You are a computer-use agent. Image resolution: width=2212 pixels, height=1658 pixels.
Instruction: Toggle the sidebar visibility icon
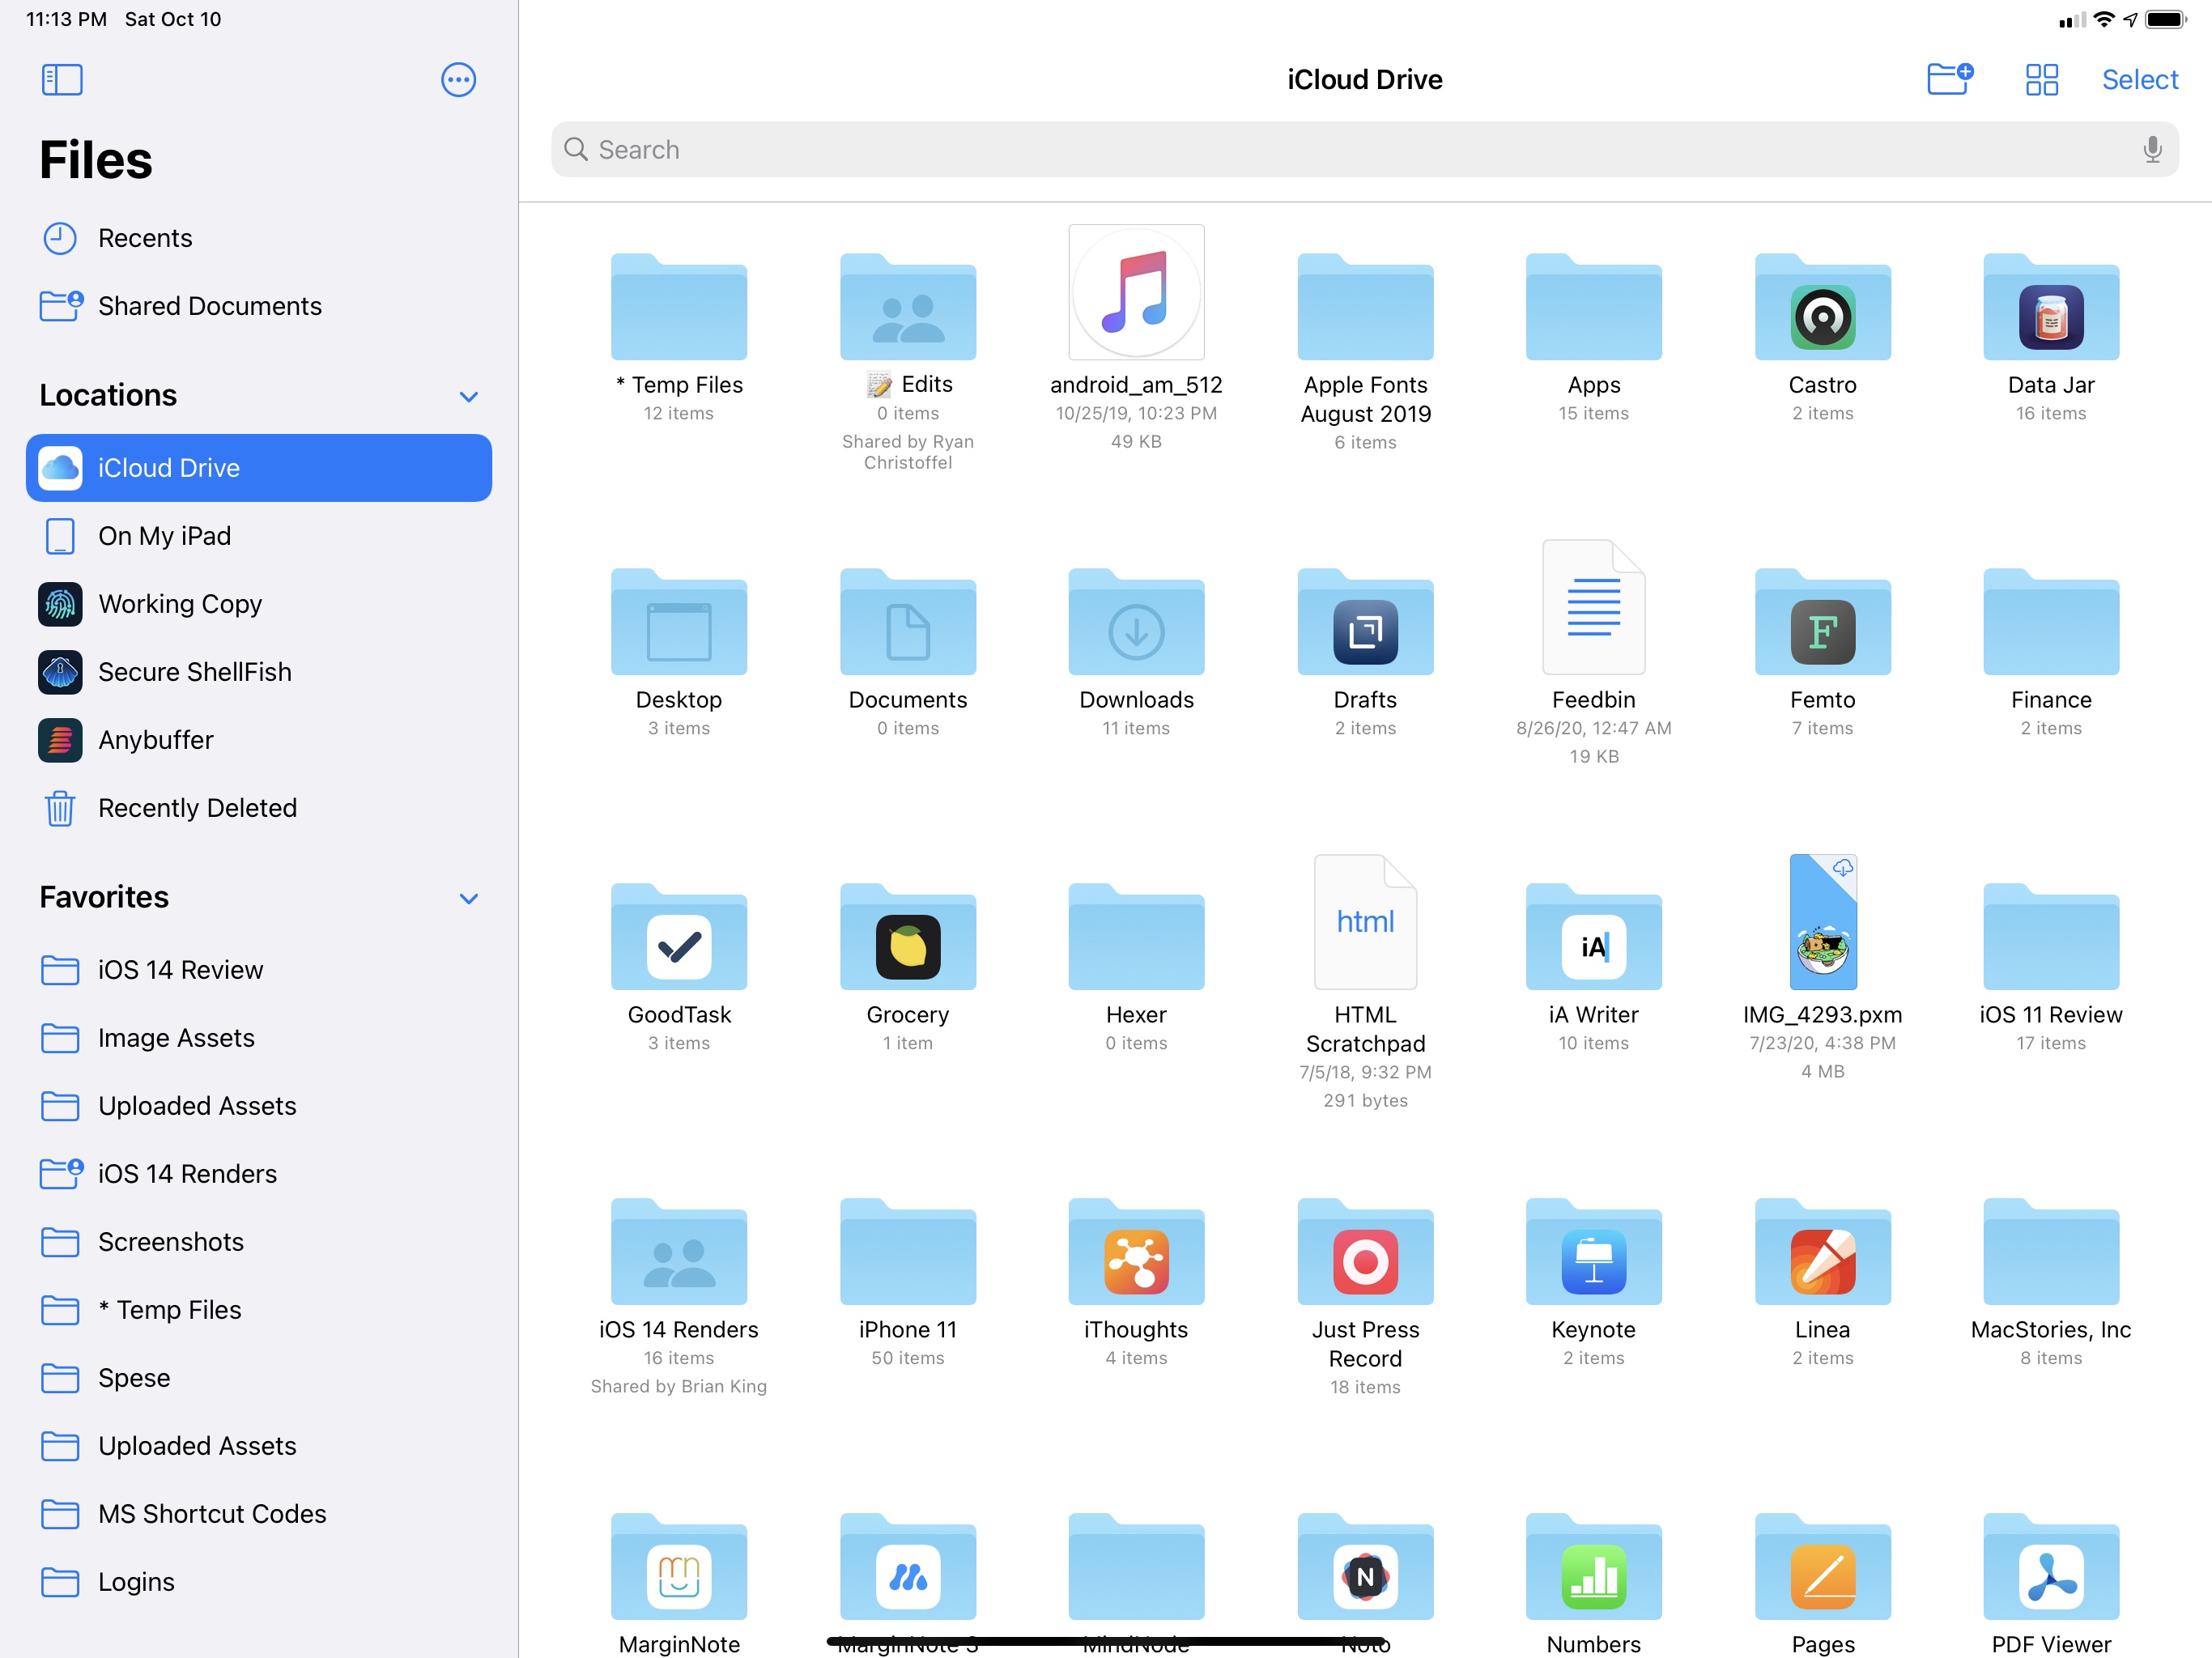click(x=62, y=80)
